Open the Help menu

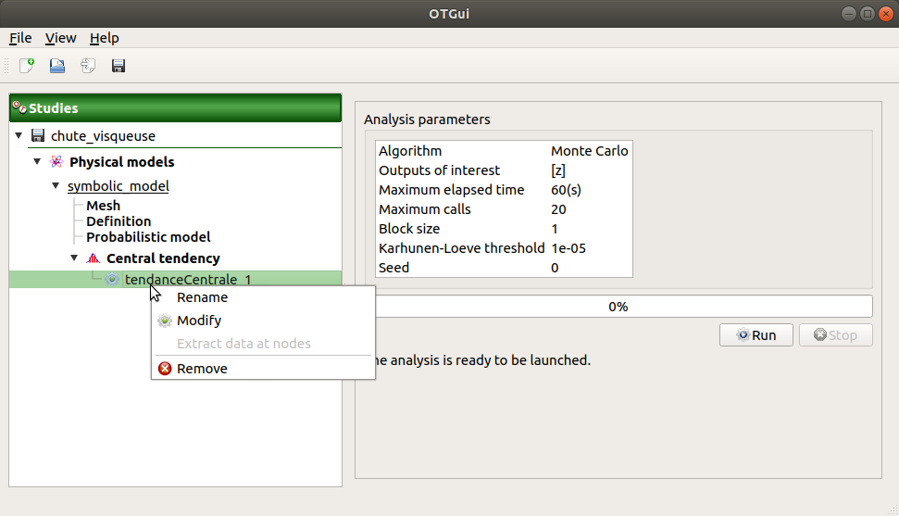pyautogui.click(x=104, y=38)
